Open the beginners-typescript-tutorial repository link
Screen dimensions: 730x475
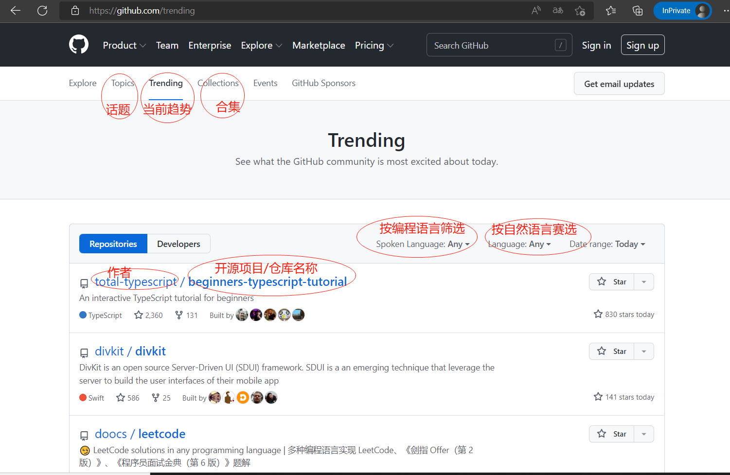[267, 282]
